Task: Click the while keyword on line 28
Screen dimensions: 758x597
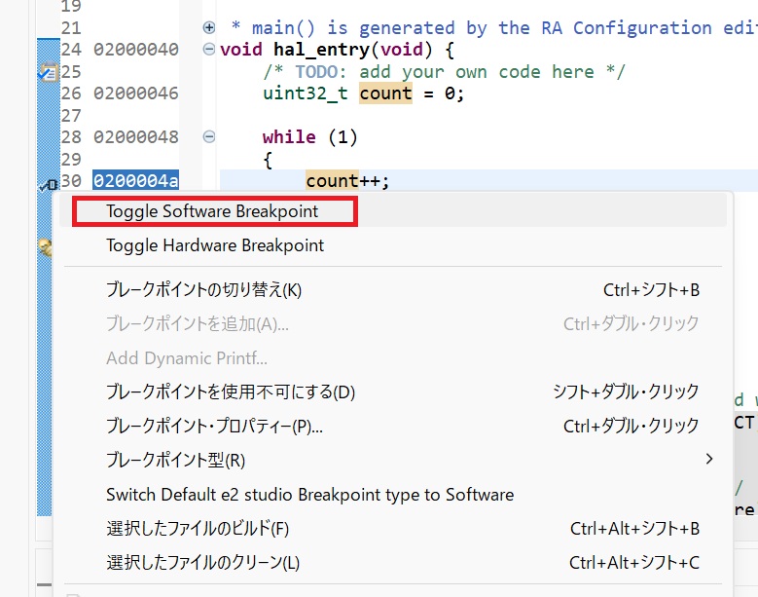Action: (x=289, y=137)
